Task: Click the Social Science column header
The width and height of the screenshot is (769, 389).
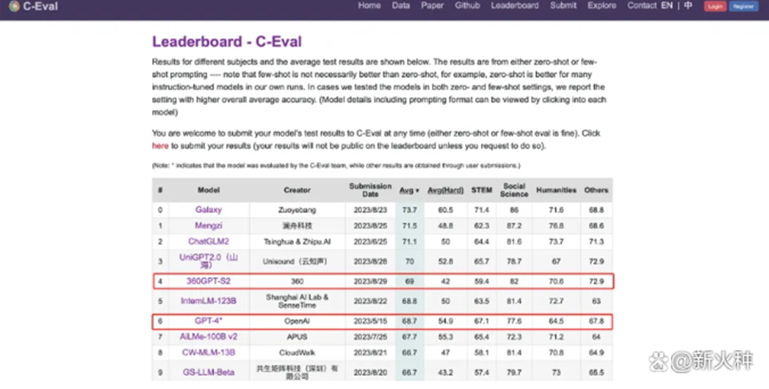Action: tap(514, 190)
